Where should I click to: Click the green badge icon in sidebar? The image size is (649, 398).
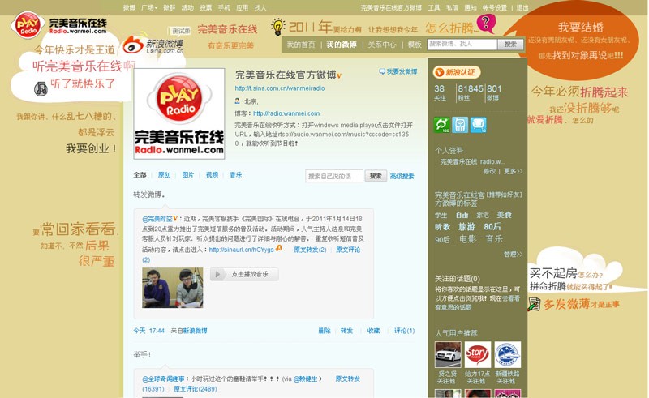442,125
